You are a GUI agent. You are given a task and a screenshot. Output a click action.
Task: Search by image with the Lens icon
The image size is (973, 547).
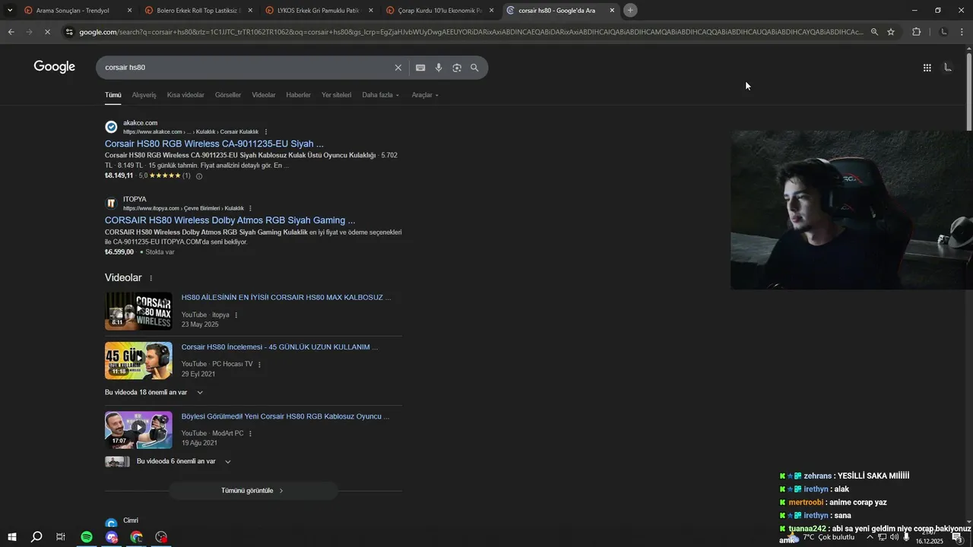[457, 68]
